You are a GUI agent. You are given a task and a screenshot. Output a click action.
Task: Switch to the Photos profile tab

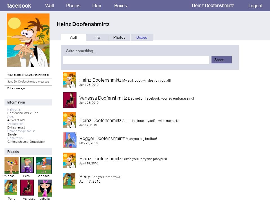pos(119,37)
